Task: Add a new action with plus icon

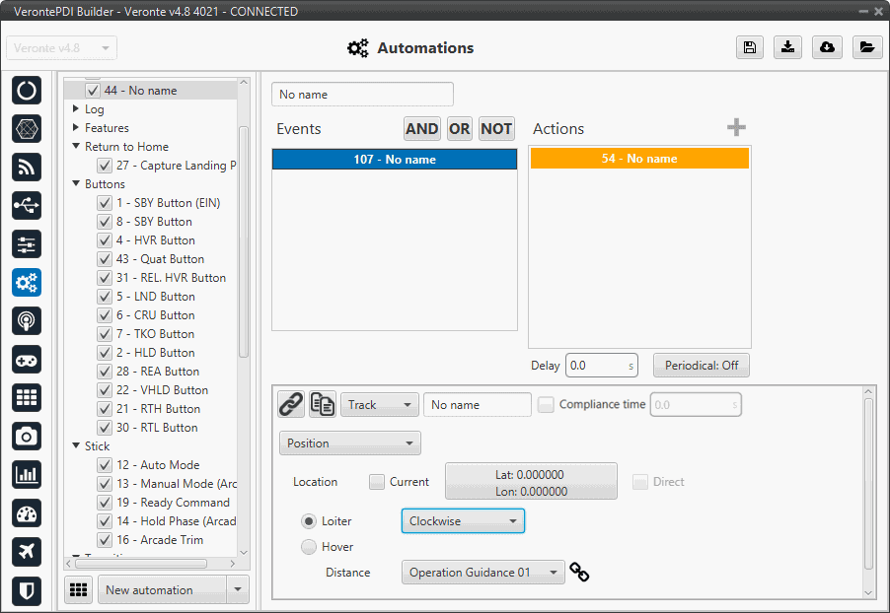Action: coord(736,128)
